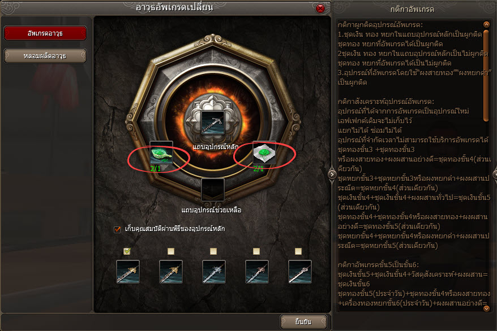Switch to the อัพเกรดอาวุธ tab

45,33
